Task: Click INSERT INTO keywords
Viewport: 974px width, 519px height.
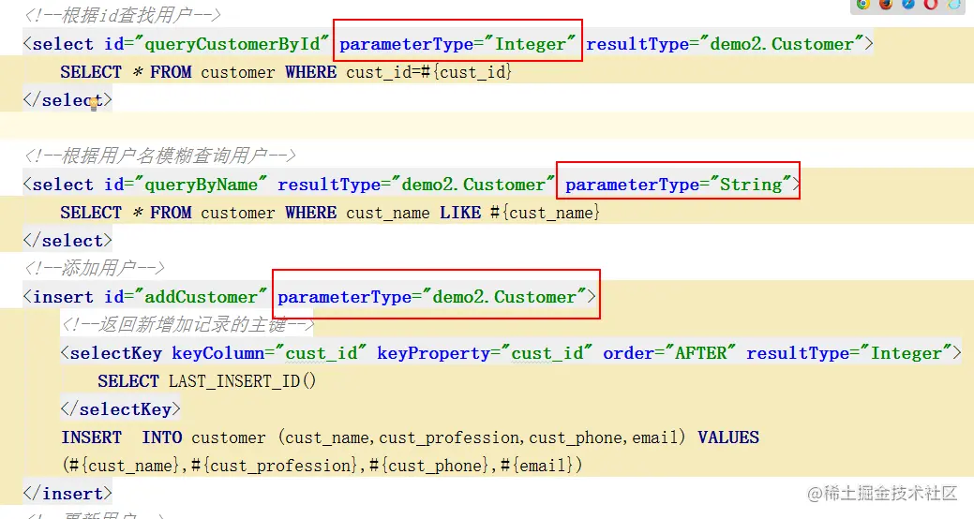Action: tap(122, 437)
